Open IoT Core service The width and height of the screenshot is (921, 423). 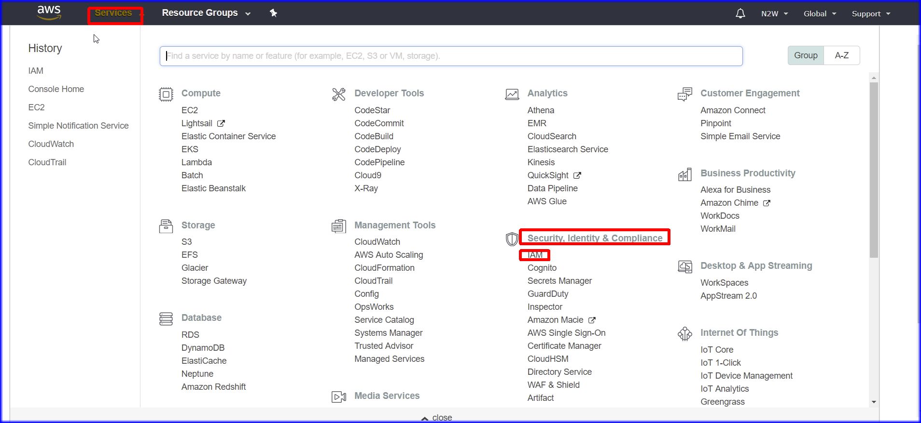717,350
